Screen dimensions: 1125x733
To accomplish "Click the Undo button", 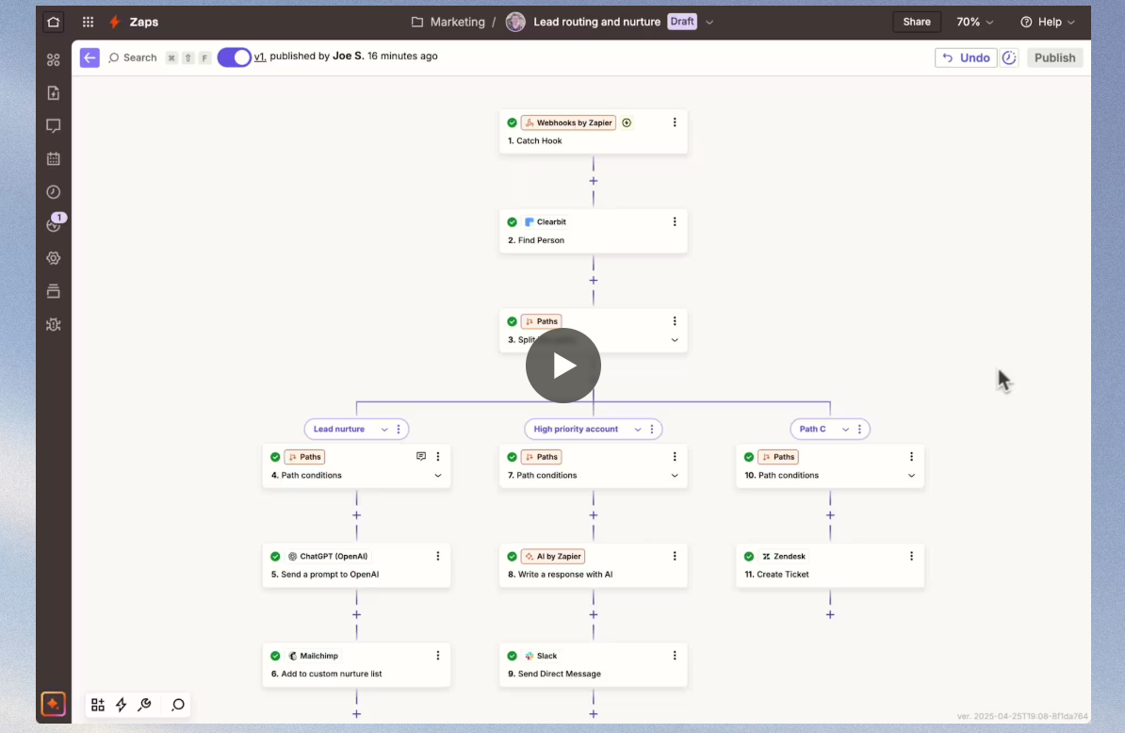I will coord(966,57).
